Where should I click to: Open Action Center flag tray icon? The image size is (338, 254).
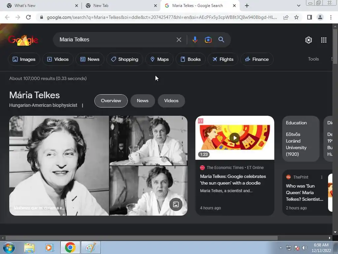click(297, 248)
